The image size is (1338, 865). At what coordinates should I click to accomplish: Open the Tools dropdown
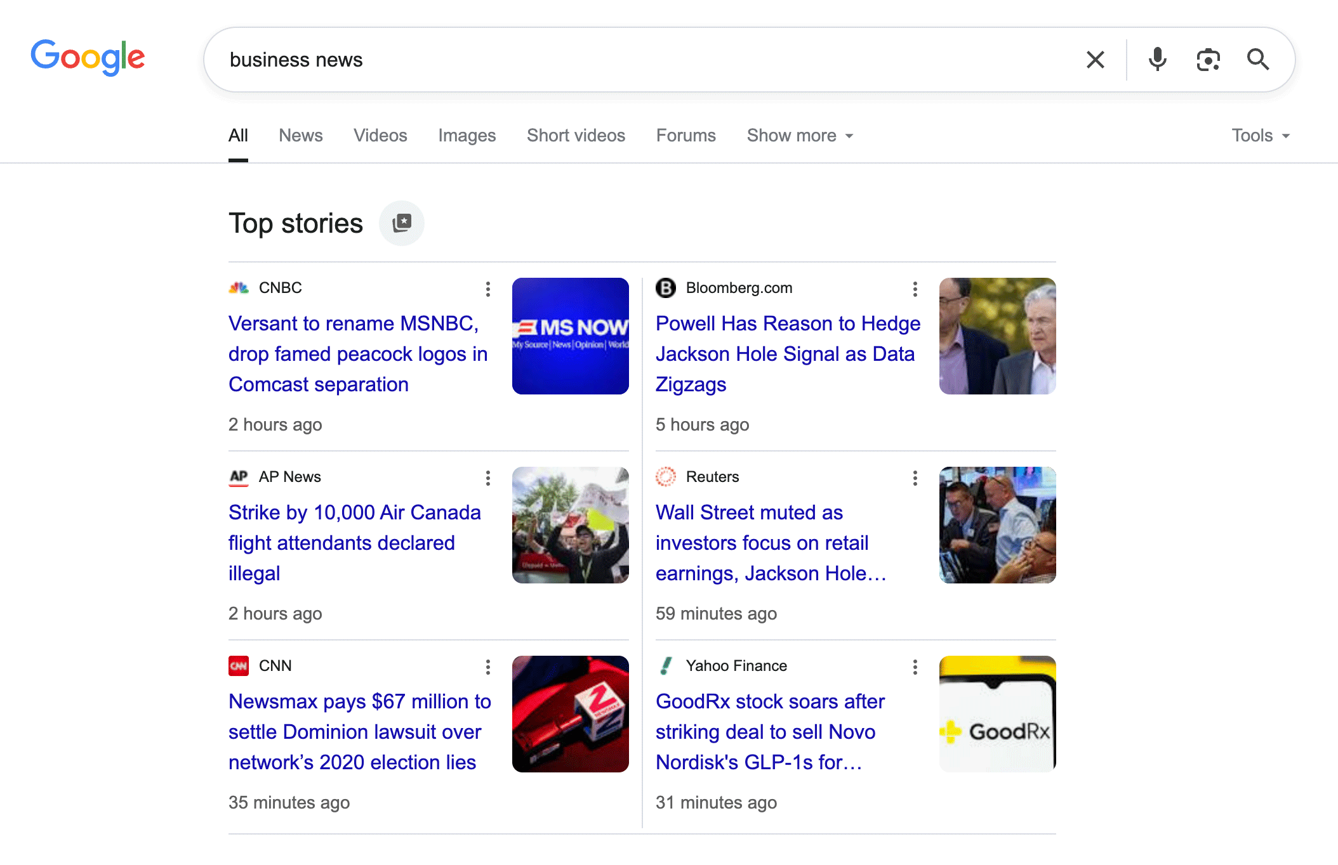[x=1259, y=135]
